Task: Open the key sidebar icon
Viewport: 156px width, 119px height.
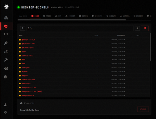Action: pyautogui.click(x=6, y=43)
